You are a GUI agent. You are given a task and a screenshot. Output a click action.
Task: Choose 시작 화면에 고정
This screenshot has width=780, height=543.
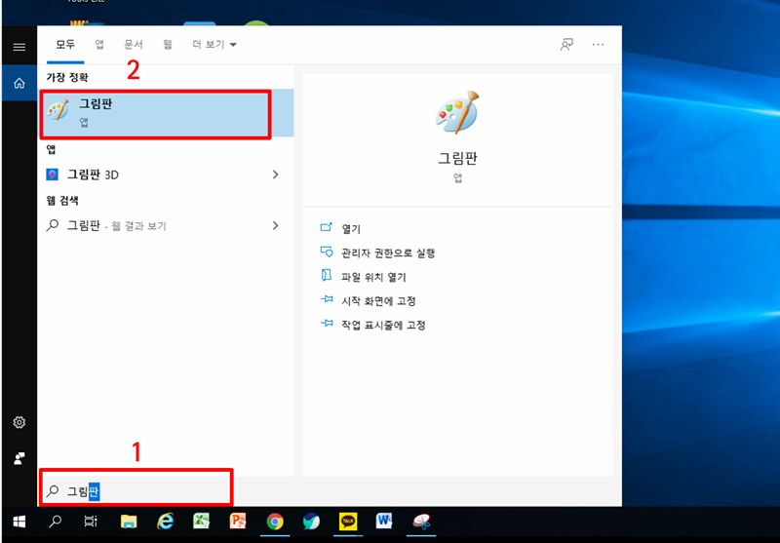coord(378,301)
